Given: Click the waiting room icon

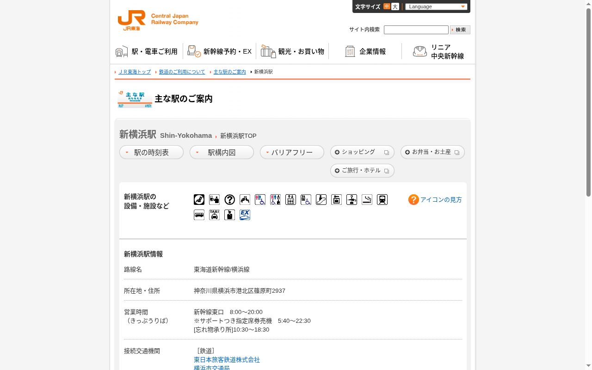Looking at the screenshot, I should (x=245, y=200).
